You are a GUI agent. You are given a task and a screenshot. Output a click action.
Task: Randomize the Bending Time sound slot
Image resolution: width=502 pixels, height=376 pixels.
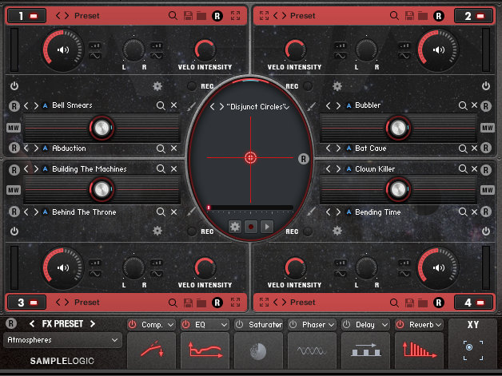486,212
